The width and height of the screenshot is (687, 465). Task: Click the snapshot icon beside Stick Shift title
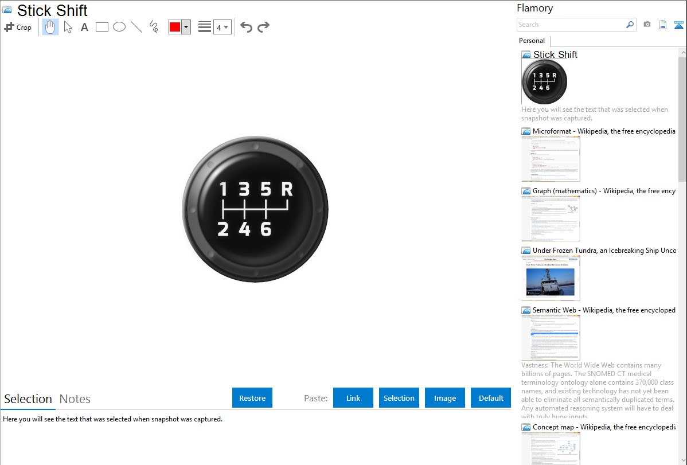7,10
